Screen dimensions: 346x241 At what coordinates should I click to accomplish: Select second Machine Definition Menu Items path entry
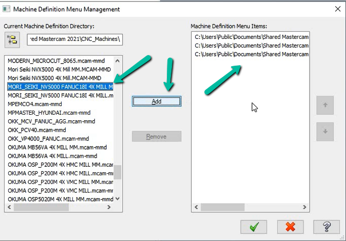pyautogui.click(x=251, y=45)
